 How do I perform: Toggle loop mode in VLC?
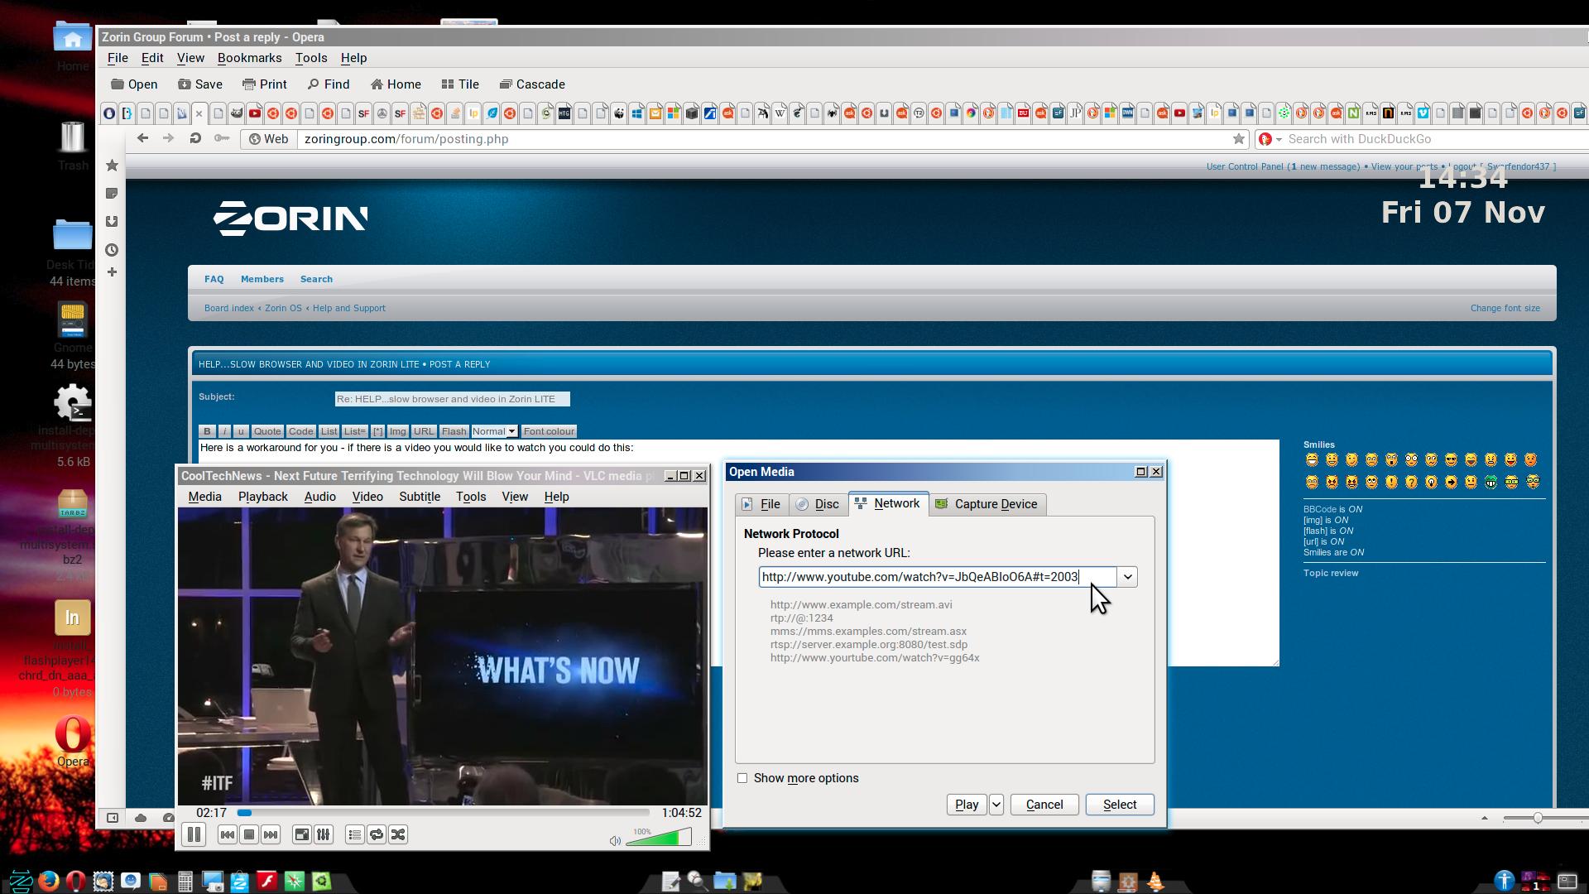[377, 834]
